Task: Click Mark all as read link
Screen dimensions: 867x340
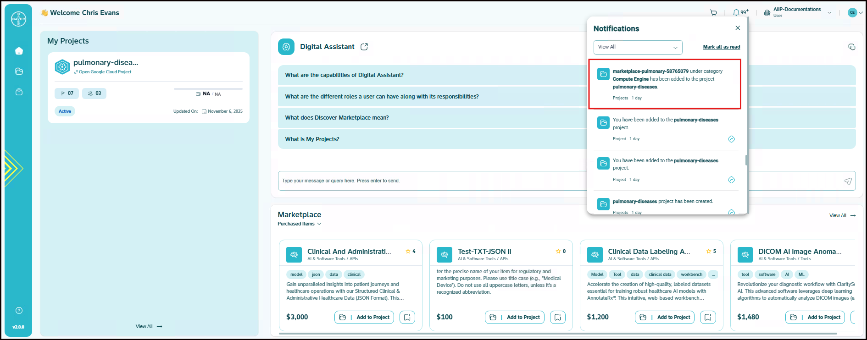Action: pos(721,47)
